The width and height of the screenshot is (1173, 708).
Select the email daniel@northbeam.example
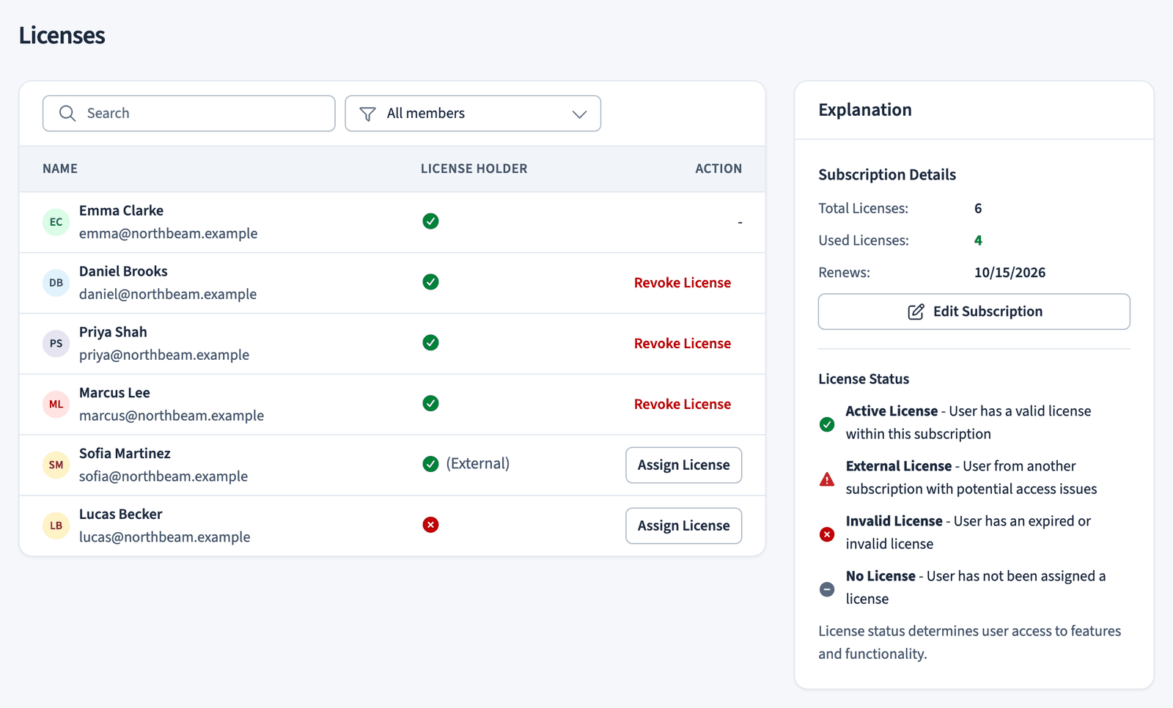click(168, 295)
